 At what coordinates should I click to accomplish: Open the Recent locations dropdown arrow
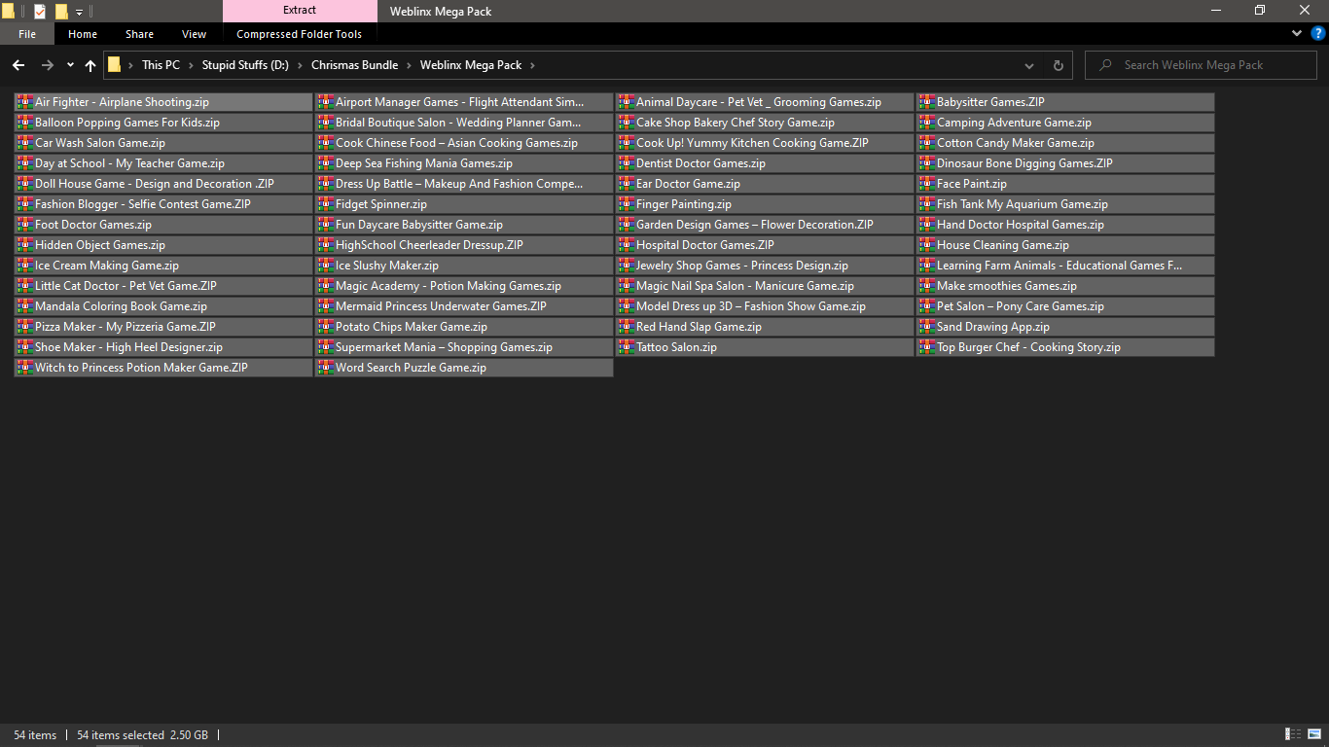tap(70, 65)
